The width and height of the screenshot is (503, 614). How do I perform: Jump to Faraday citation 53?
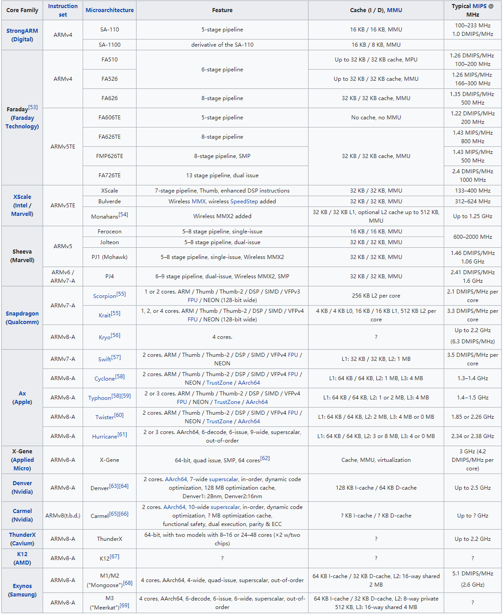point(33,107)
